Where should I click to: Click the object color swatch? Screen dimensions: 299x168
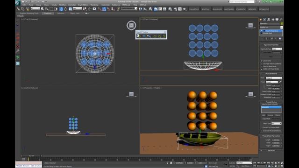click(x=282, y=24)
